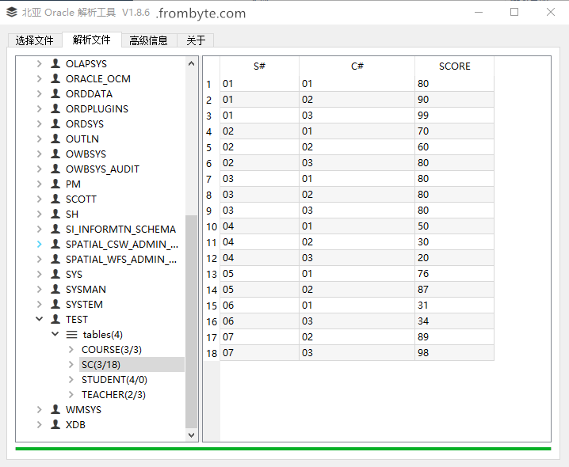The width and height of the screenshot is (569, 467).
Task: Select the COURSE(3/3) table
Action: (x=112, y=349)
